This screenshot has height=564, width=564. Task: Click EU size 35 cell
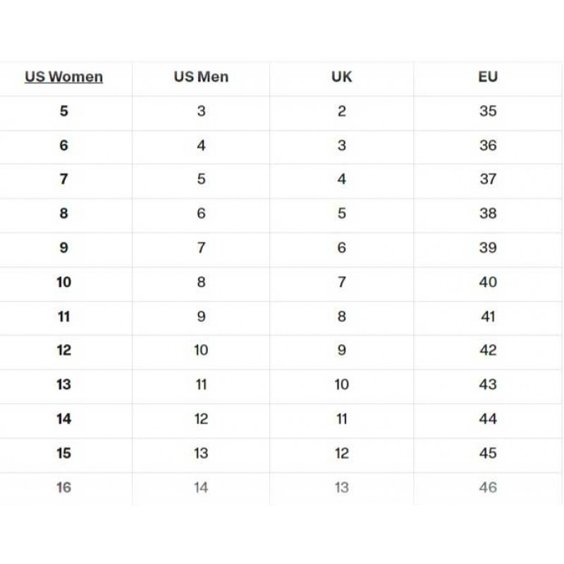488,111
